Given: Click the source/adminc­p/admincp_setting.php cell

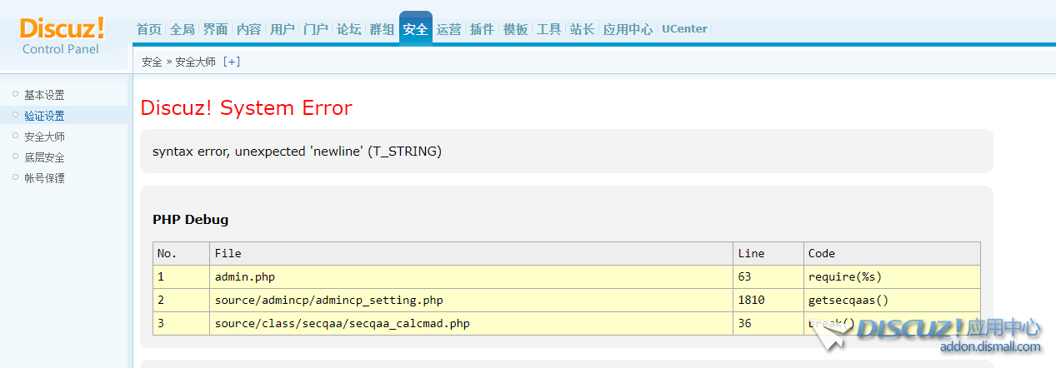Looking at the screenshot, I should coord(471,300).
